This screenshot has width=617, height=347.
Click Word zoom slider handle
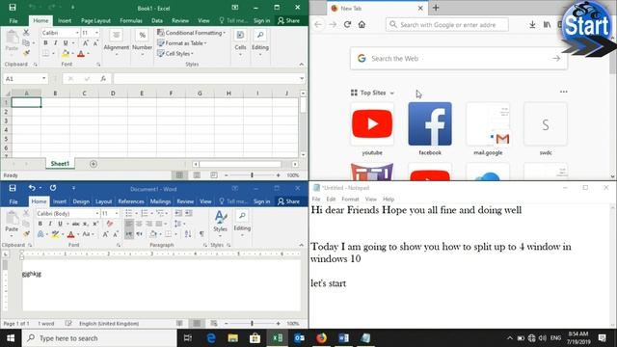click(x=252, y=324)
